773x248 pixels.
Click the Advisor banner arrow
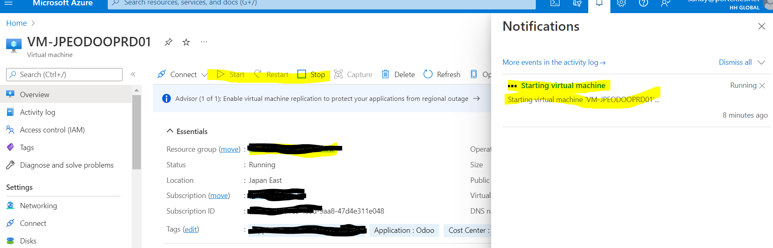click(476, 98)
